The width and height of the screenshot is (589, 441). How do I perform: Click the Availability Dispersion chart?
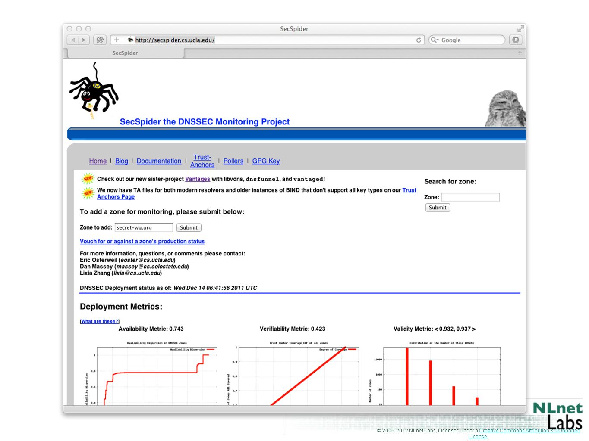[151, 373]
